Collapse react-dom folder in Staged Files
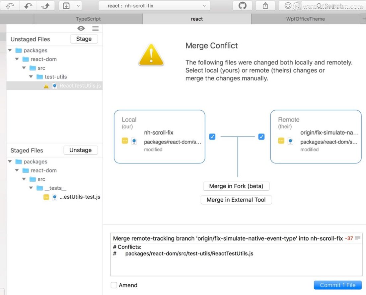Screen dimensions: 366x295 tap(17, 170)
